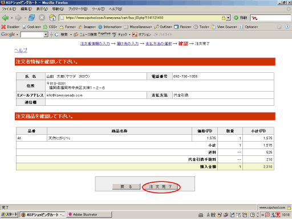
Task: Open the Outline toolbar menu
Action: click(163, 27)
